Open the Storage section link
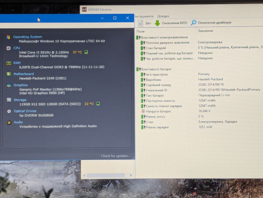This screenshot has width=263, height=198. coord(20,100)
